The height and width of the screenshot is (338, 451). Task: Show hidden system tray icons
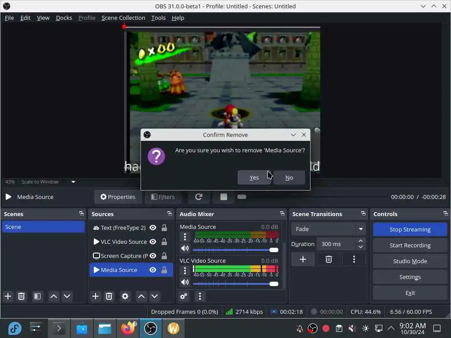tap(391, 328)
